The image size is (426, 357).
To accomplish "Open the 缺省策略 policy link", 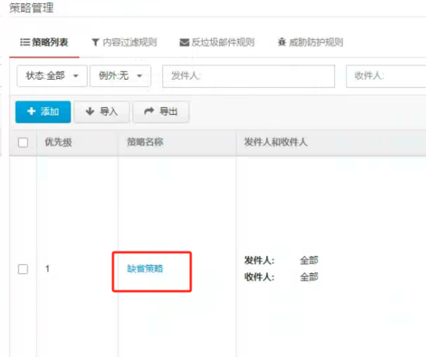I will 145,269.
